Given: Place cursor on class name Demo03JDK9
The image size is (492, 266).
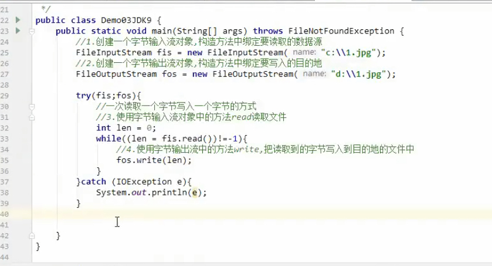Looking at the screenshot, I should (126, 21).
